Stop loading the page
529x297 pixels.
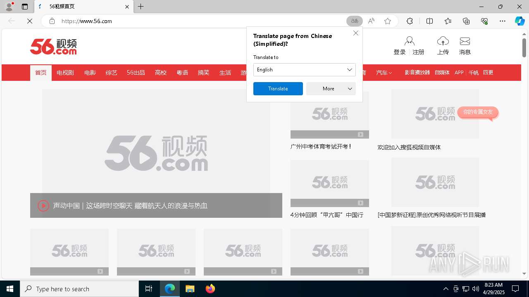30,21
